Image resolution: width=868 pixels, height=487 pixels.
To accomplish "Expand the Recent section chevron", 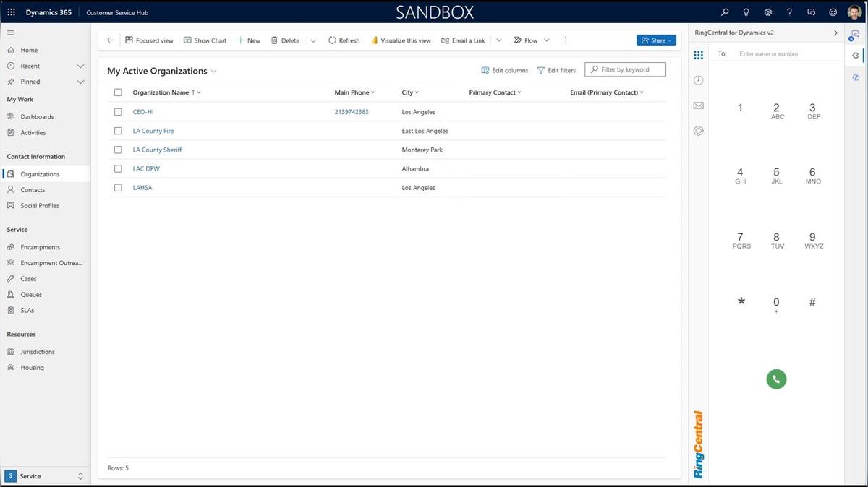I will pyautogui.click(x=80, y=66).
